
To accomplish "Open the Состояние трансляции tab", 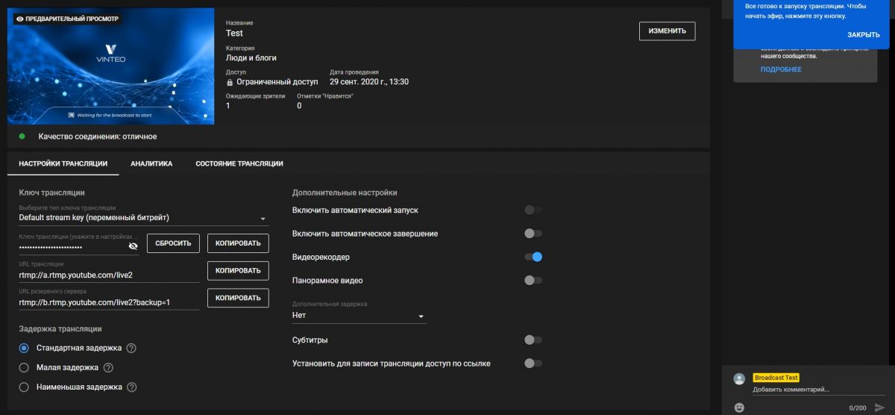I will pyautogui.click(x=239, y=163).
